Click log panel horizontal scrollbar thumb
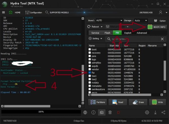Image resolution: width=169 pixels, height=124 pixels. [27, 106]
